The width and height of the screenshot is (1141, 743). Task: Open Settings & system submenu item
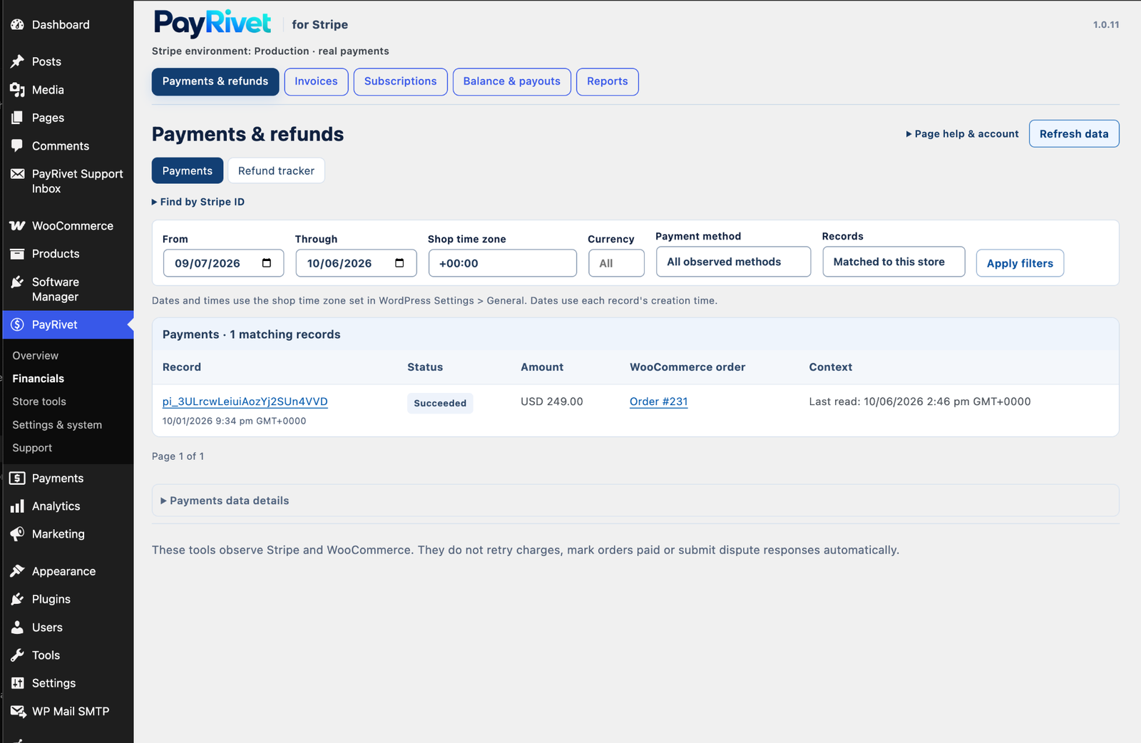tap(57, 425)
